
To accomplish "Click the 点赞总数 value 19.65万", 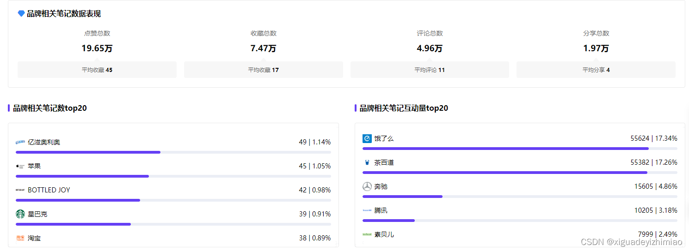I will (97, 48).
